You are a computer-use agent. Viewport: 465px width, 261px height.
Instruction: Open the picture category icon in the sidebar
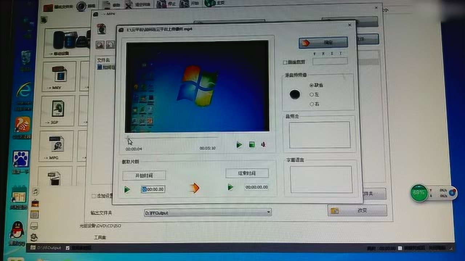click(35, 203)
